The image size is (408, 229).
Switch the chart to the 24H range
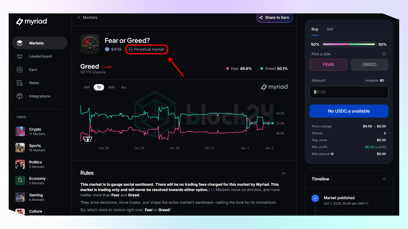(87, 87)
